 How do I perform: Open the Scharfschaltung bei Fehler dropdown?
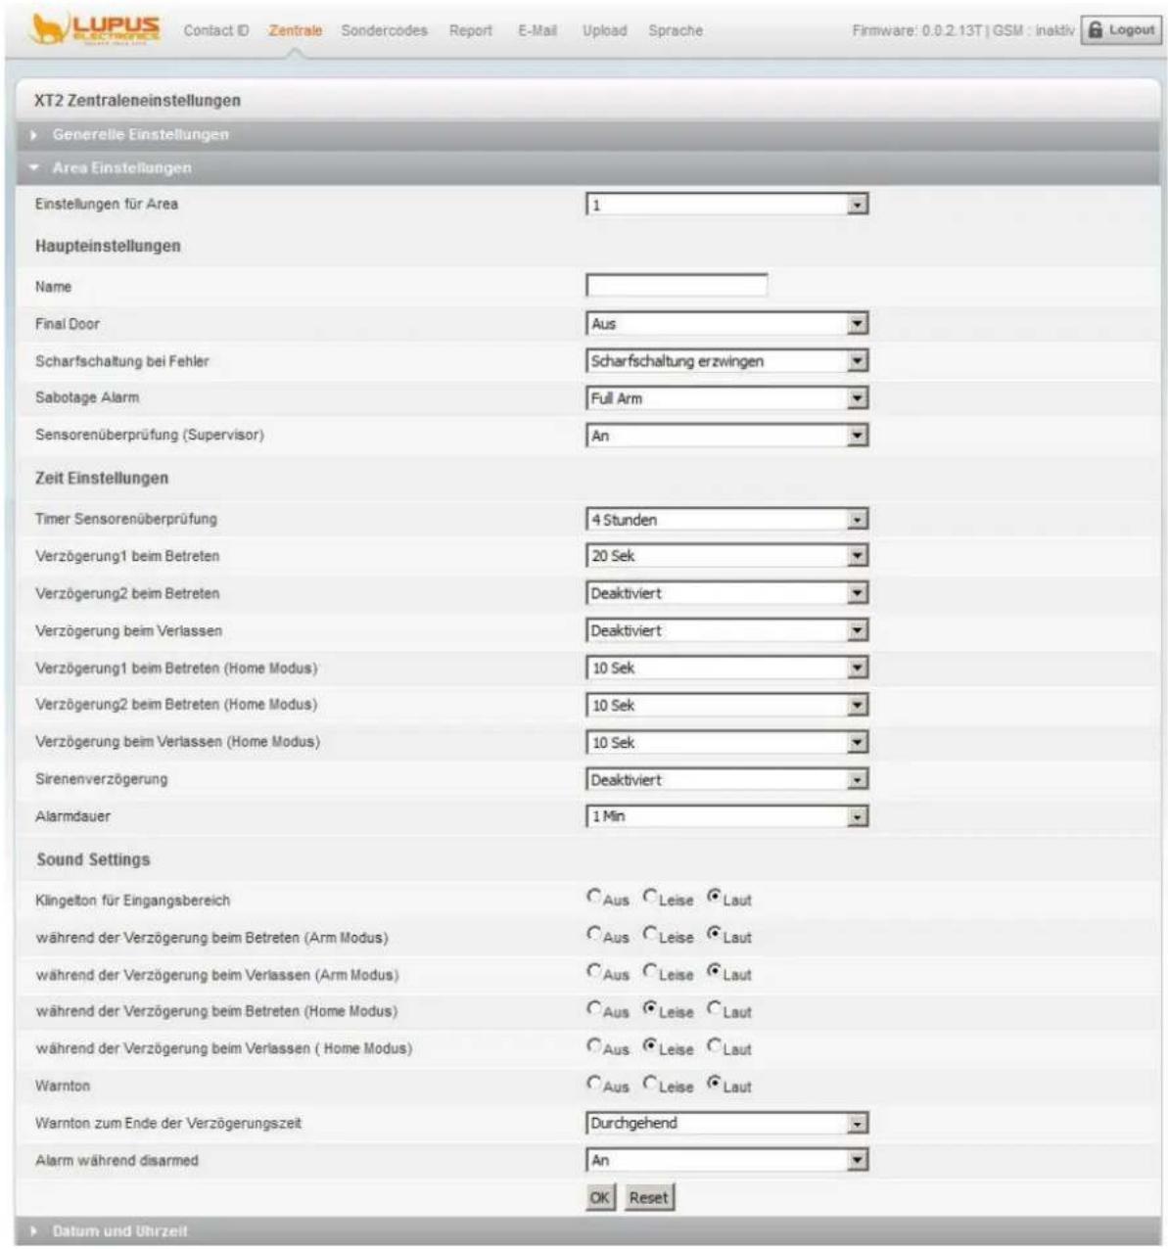727,361
